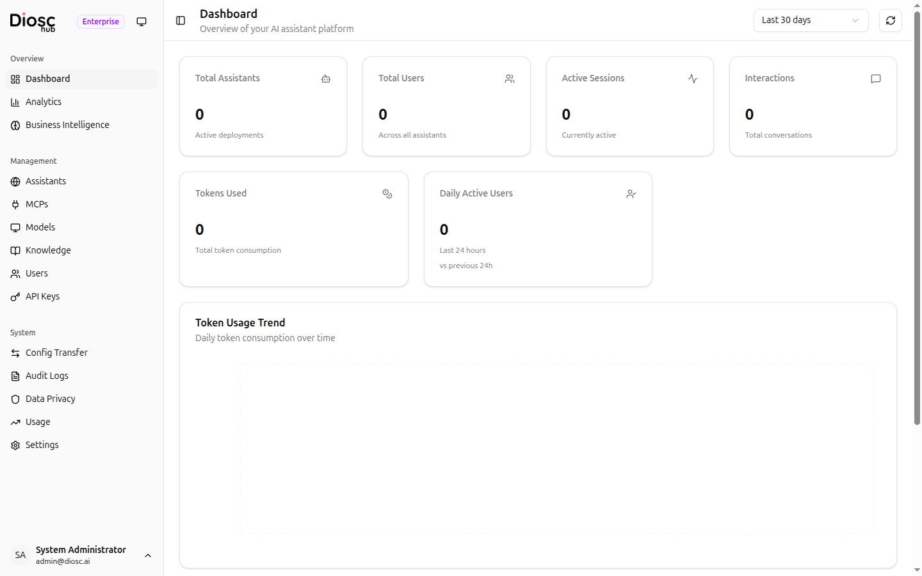Click the robot icon on Total Assistants card
Viewport: 922px width, 576px height.
tap(326, 79)
